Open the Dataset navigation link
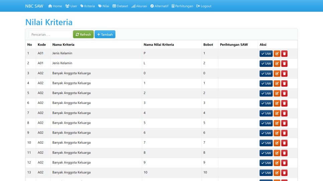Screen dimensions: 323x181 pos(120,6)
